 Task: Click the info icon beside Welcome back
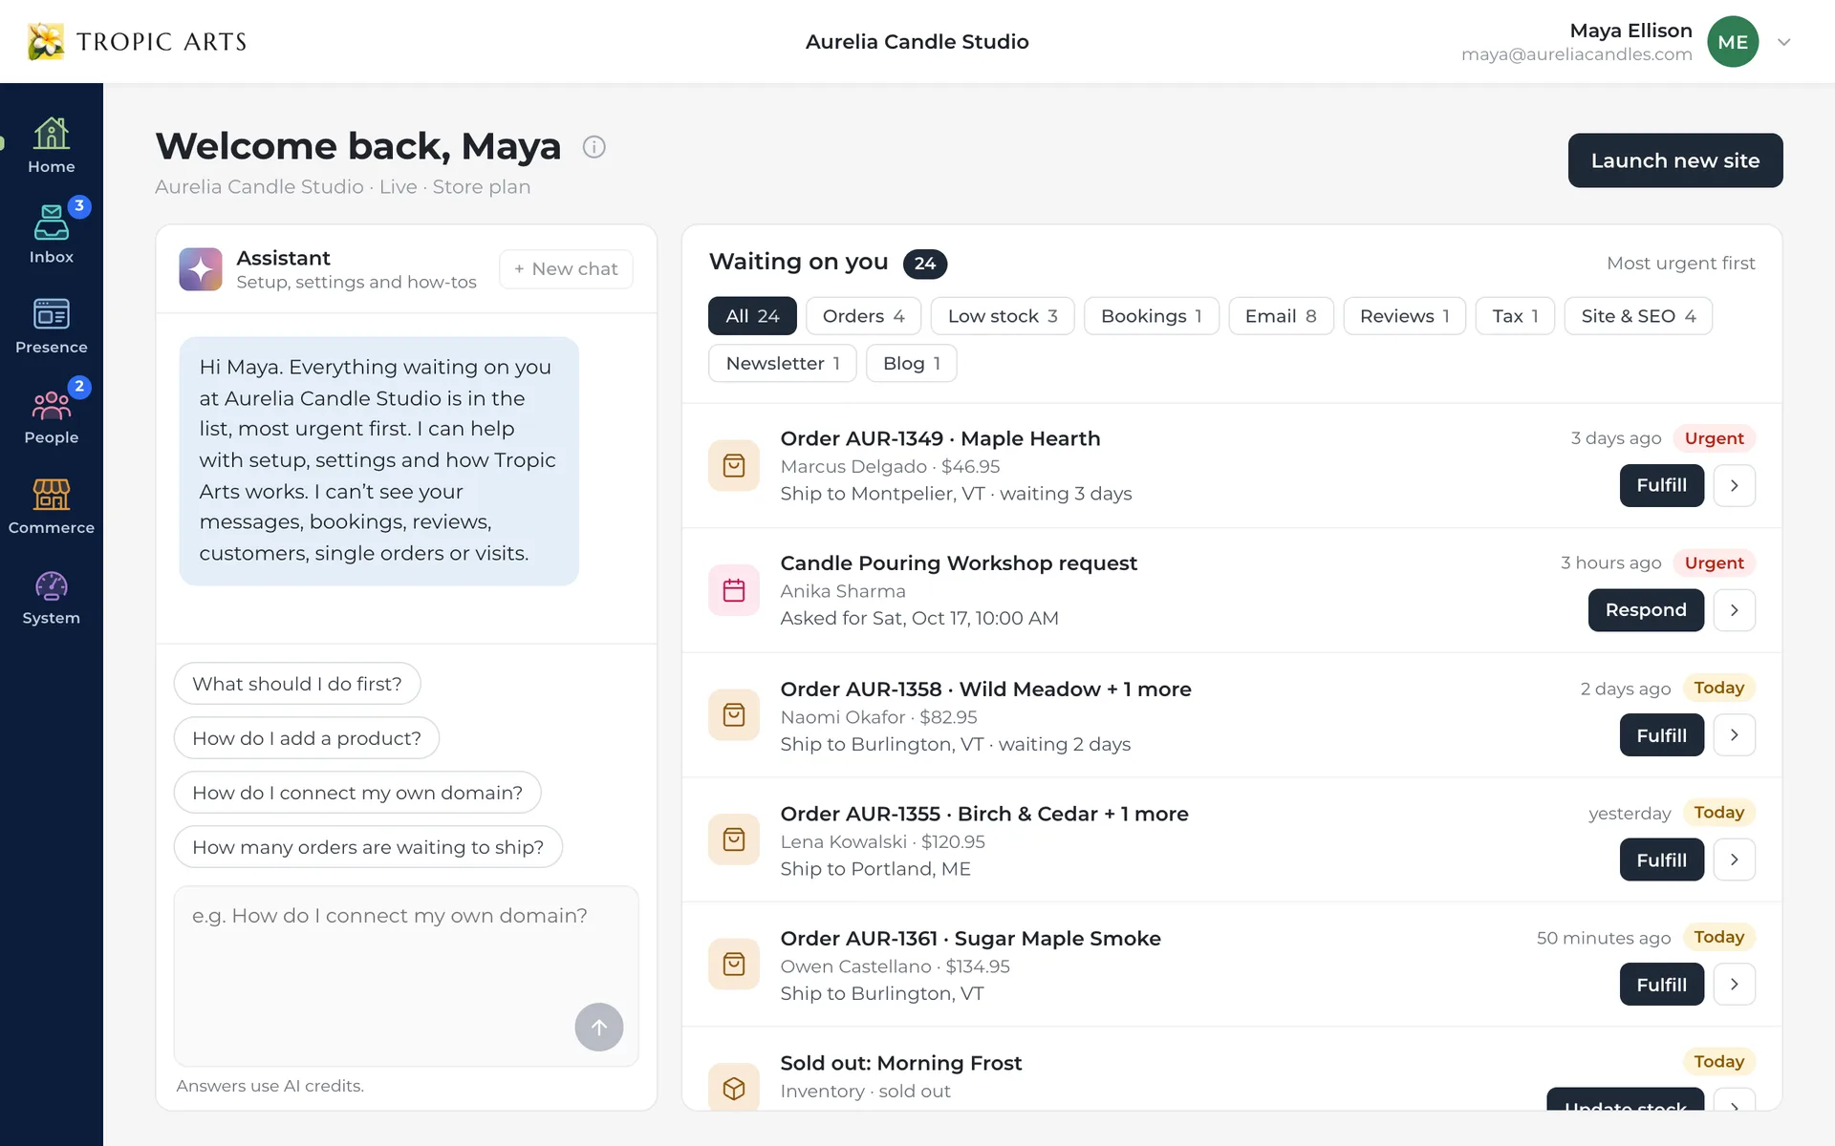[594, 147]
